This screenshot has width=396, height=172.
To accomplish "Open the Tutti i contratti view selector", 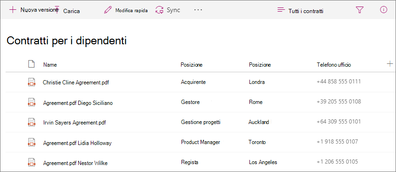I will click(300, 11).
